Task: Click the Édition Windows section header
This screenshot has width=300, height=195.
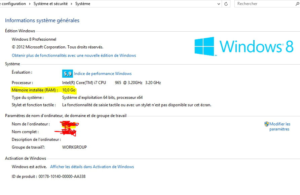Action: tap(20, 31)
